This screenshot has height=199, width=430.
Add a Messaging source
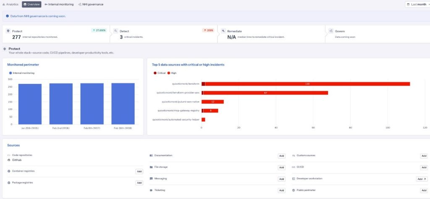click(281, 179)
